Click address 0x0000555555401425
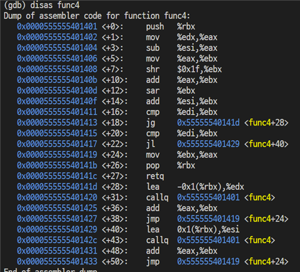This screenshot has height=272, width=300. coord(57,208)
